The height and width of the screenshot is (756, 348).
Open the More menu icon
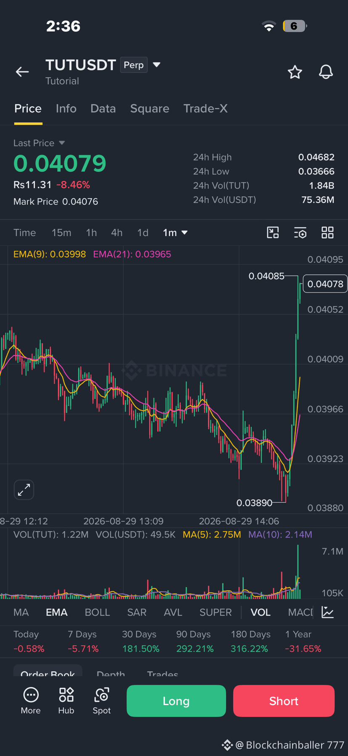coord(31,695)
